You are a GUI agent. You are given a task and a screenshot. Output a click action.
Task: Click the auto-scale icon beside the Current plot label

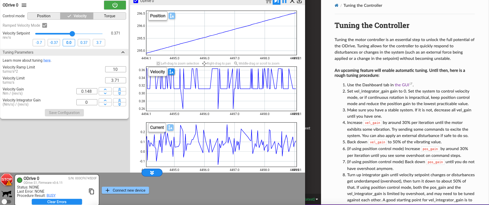pyautogui.click(x=170, y=128)
